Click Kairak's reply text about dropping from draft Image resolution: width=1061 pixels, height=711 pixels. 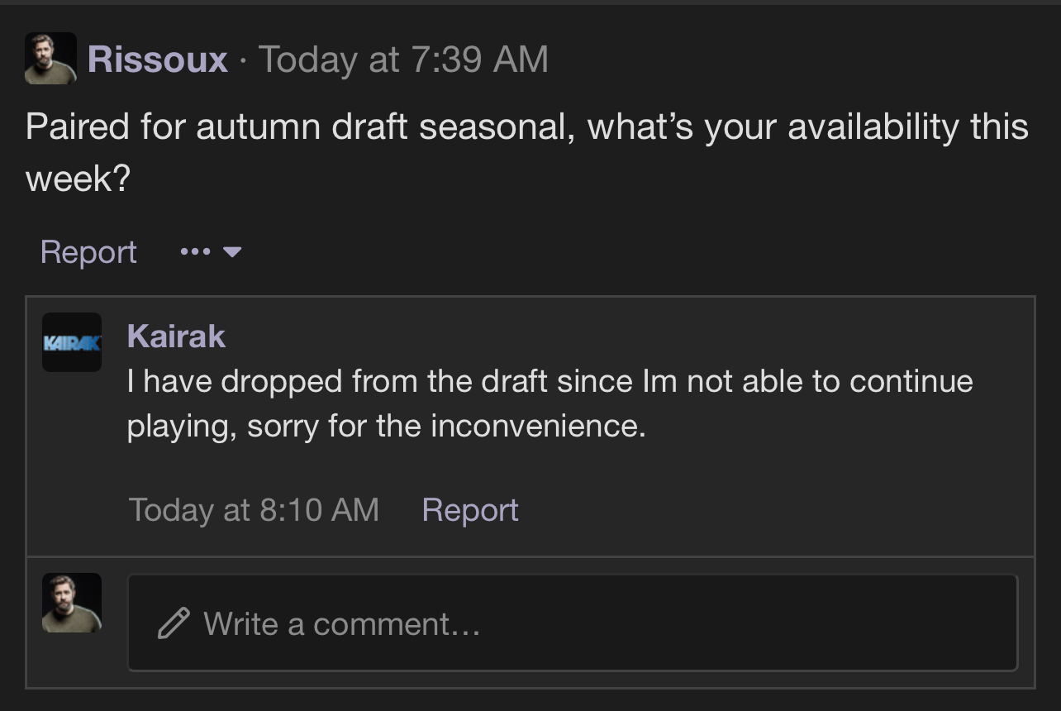pos(496,382)
